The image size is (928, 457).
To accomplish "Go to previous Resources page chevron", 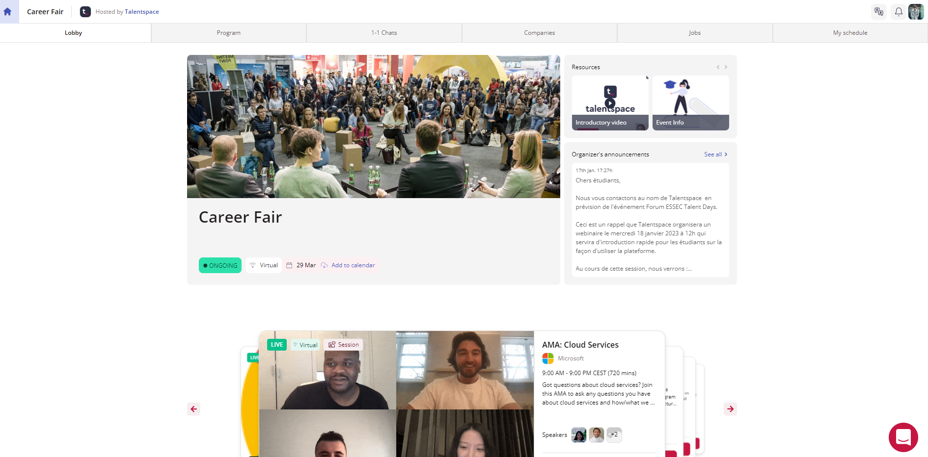I will coord(718,67).
